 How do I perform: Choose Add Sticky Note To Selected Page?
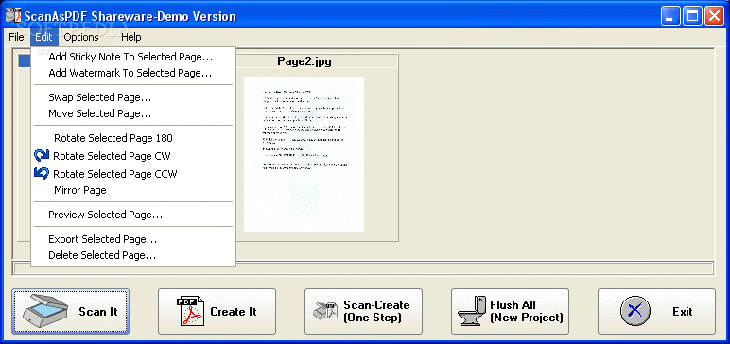coord(133,58)
